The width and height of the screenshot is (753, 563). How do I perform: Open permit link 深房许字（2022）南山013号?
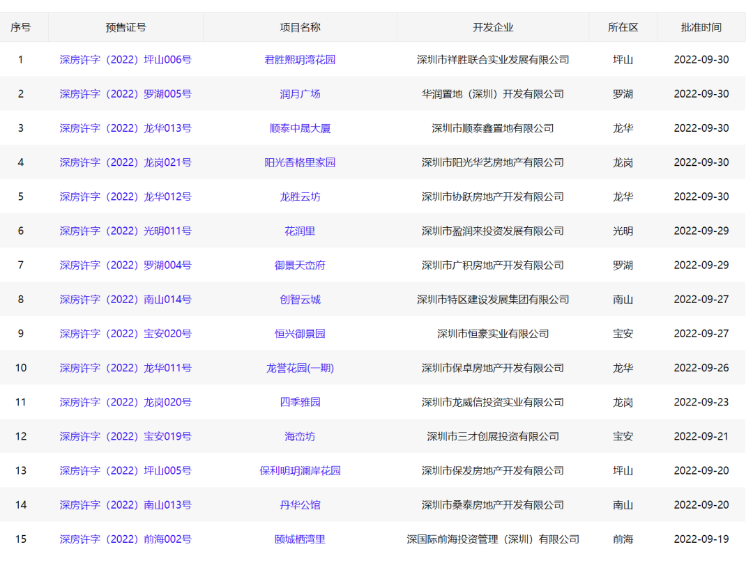[125, 505]
